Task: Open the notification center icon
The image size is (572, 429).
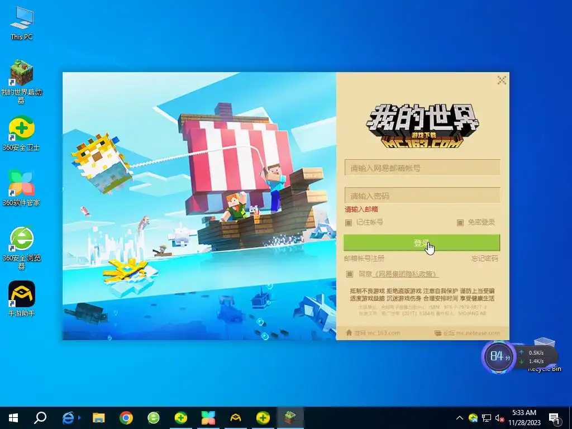Action: pos(555,418)
